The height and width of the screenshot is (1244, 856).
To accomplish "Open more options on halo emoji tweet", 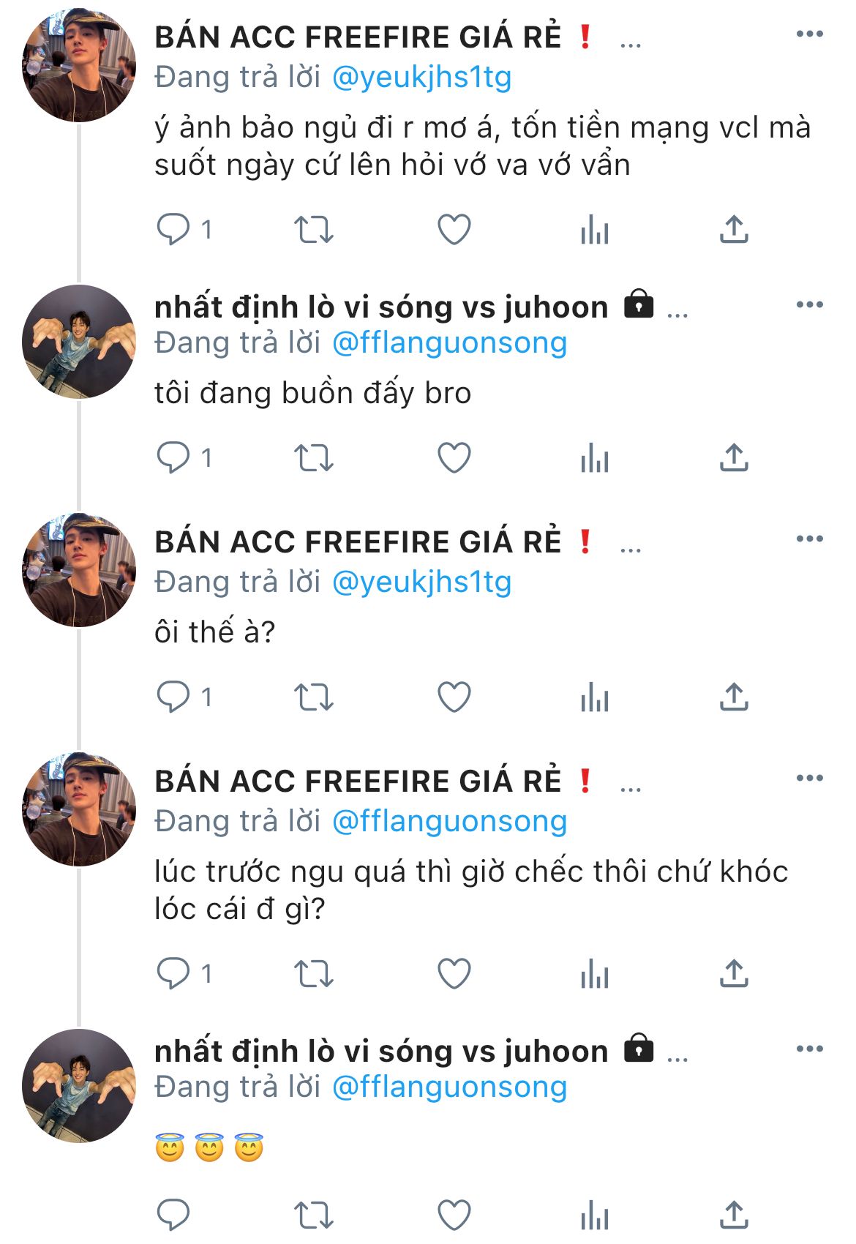I will tap(809, 1049).
